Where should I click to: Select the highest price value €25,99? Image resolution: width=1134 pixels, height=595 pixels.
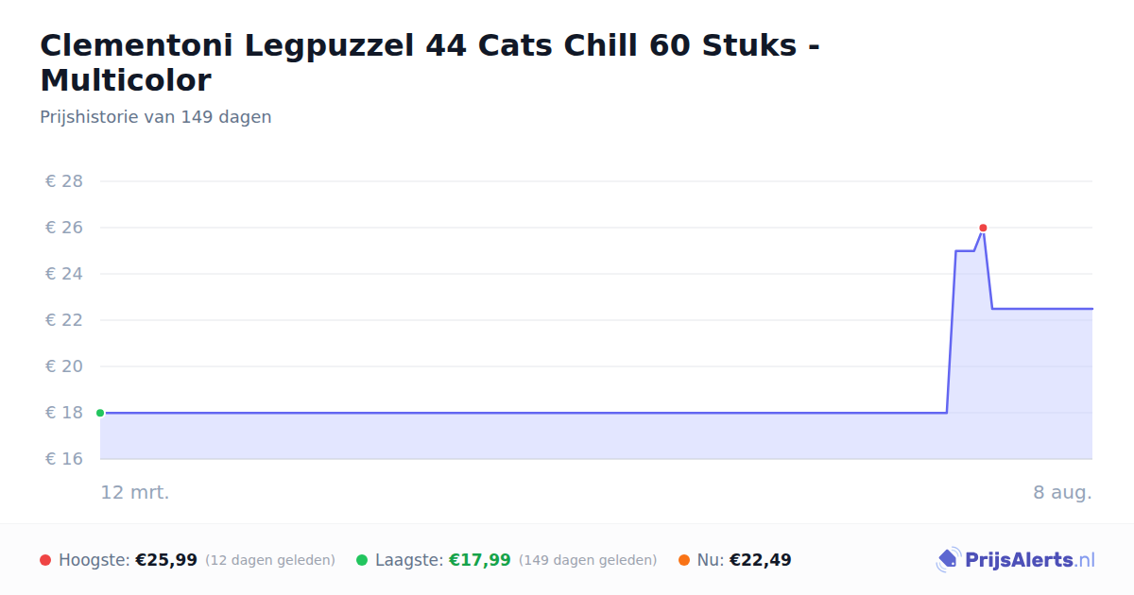pyautogui.click(x=166, y=560)
